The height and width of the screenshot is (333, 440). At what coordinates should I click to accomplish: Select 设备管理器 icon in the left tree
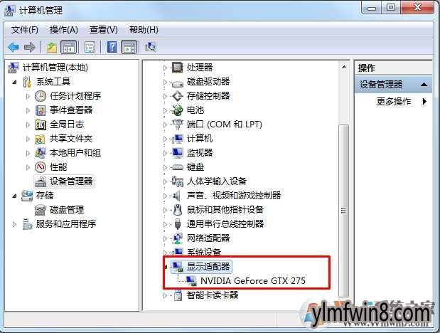pyautogui.click(x=41, y=181)
